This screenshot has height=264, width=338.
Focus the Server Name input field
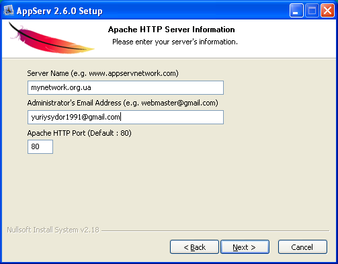click(x=126, y=87)
